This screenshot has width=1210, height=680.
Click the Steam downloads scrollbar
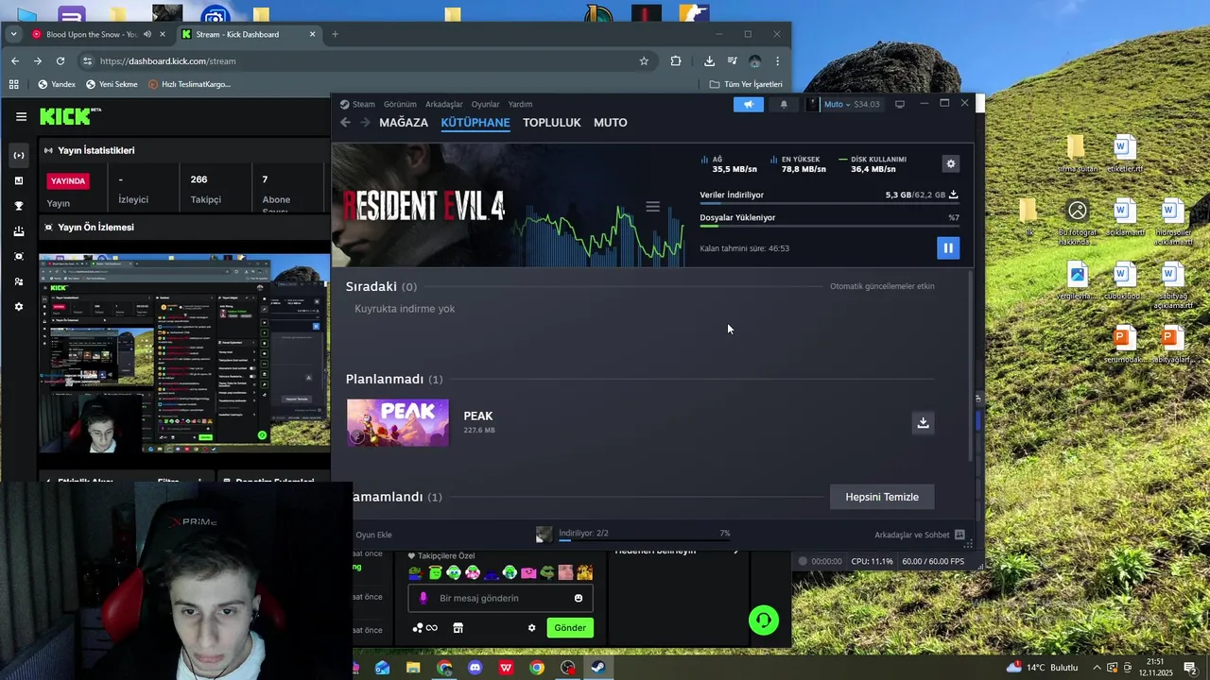[971, 365]
